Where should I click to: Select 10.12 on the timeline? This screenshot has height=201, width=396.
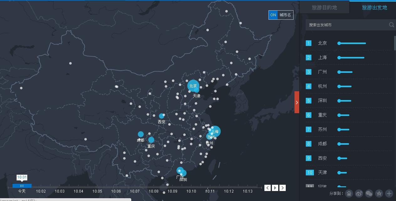pos(229,191)
